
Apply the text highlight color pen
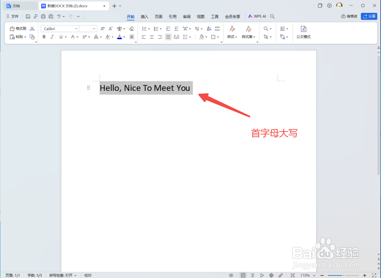(x=108, y=37)
